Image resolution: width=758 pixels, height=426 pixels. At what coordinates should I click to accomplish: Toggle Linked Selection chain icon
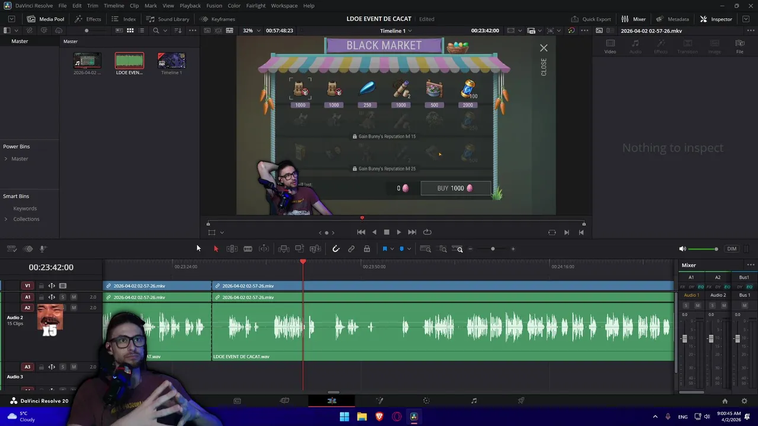tap(351, 249)
